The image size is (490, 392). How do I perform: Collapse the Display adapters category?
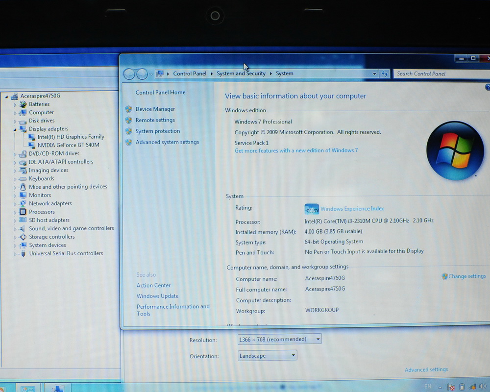click(x=15, y=129)
